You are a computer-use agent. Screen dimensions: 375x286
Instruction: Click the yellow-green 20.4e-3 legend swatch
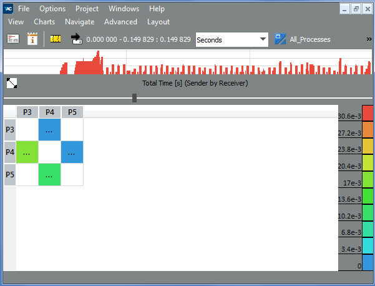(x=368, y=163)
